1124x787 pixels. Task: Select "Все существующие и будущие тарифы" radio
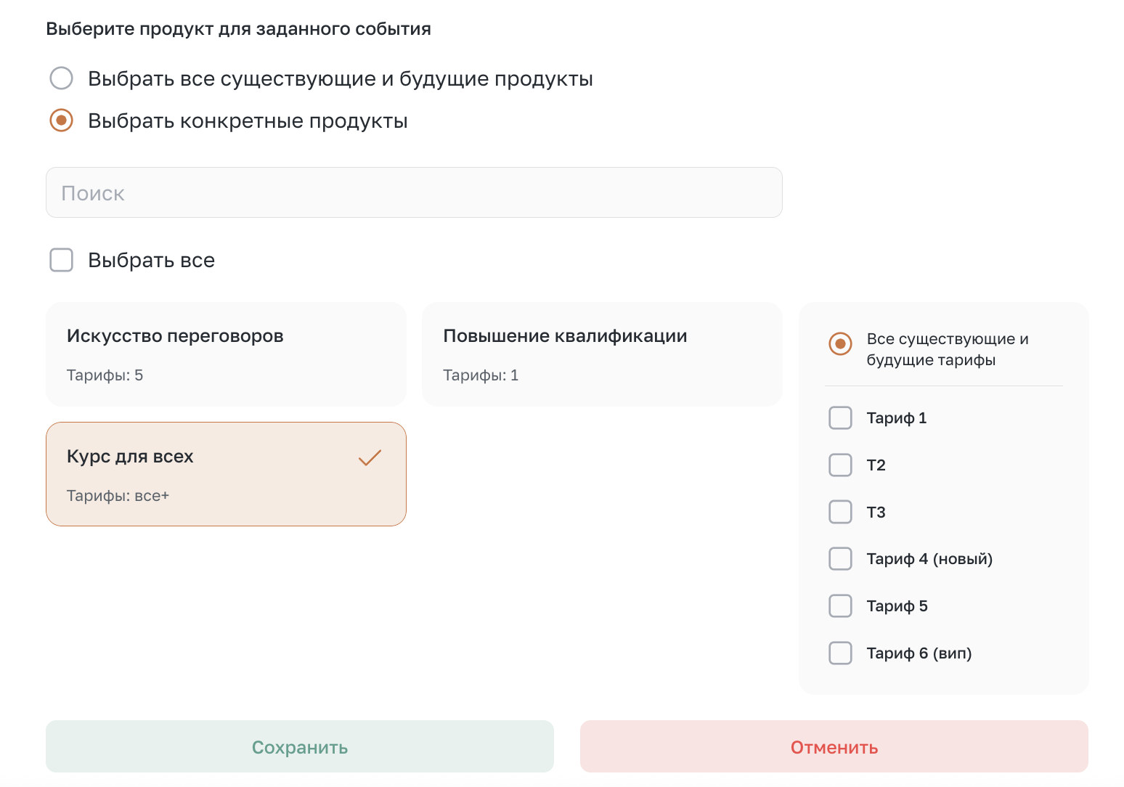click(841, 343)
